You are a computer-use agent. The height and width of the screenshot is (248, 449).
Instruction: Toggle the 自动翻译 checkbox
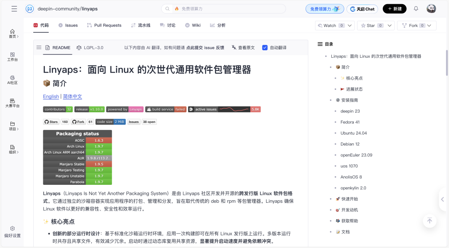click(264, 47)
